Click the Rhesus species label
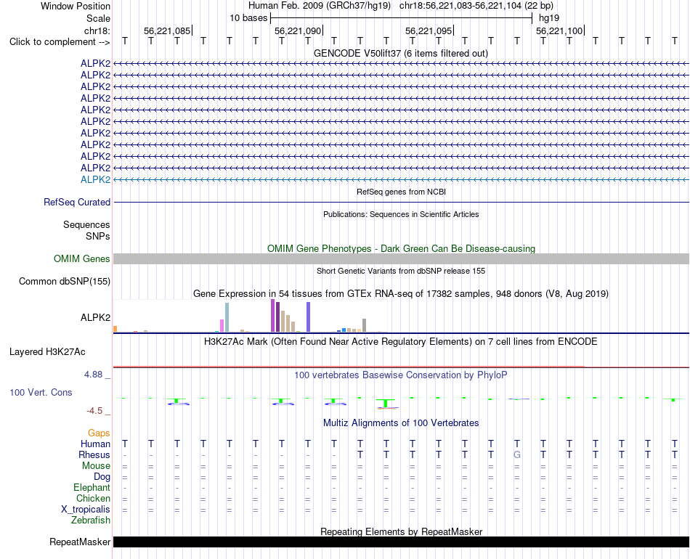 [94, 454]
